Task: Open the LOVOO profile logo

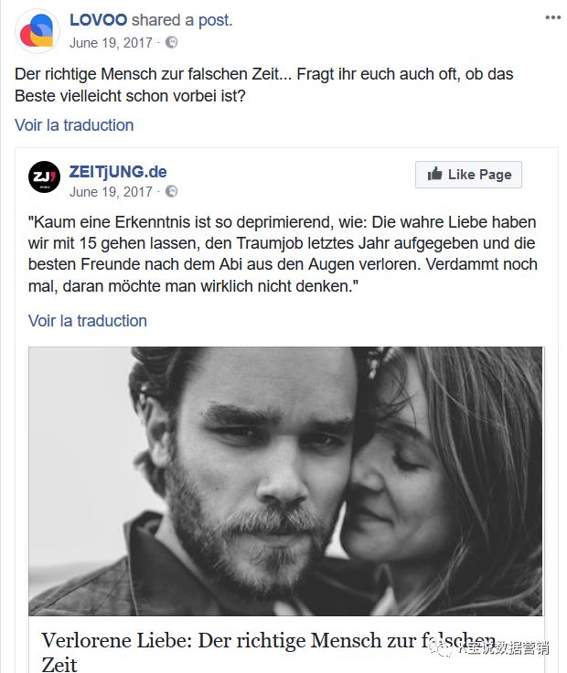Action: [x=37, y=31]
